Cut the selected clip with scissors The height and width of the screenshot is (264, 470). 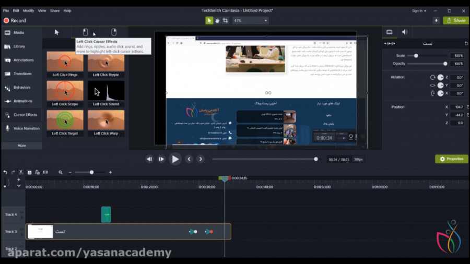(21, 172)
